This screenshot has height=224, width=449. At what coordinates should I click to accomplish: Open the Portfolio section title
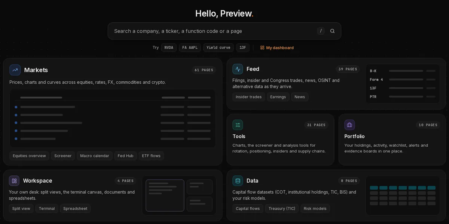(354, 136)
